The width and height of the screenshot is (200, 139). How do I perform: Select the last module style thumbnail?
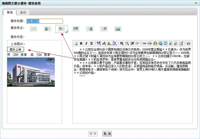(118, 29)
